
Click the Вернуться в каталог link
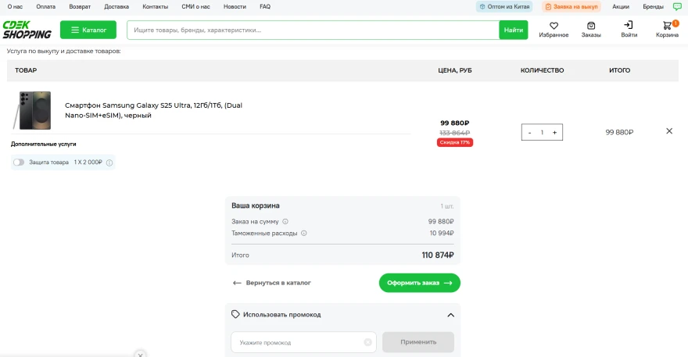(271, 283)
